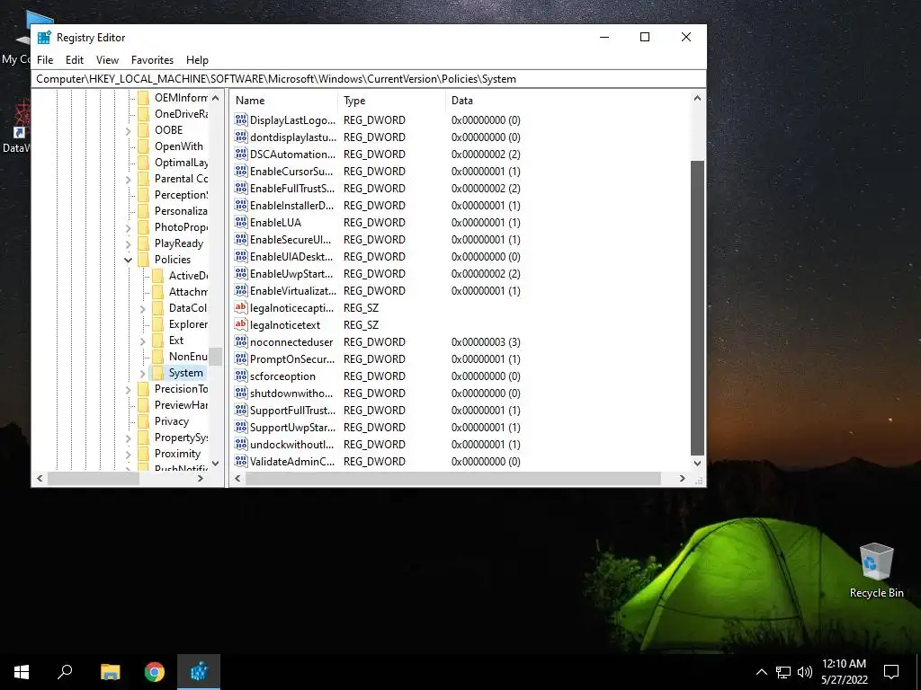Screen dimensions: 921x690
Task: Launch Google Chrome from the taskbar
Action: tap(155, 672)
